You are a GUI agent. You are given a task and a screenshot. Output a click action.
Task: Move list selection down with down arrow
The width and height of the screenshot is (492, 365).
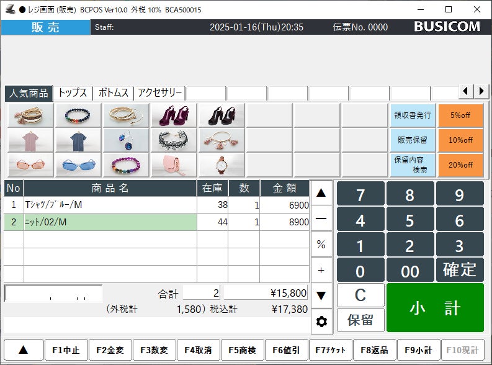point(321,295)
